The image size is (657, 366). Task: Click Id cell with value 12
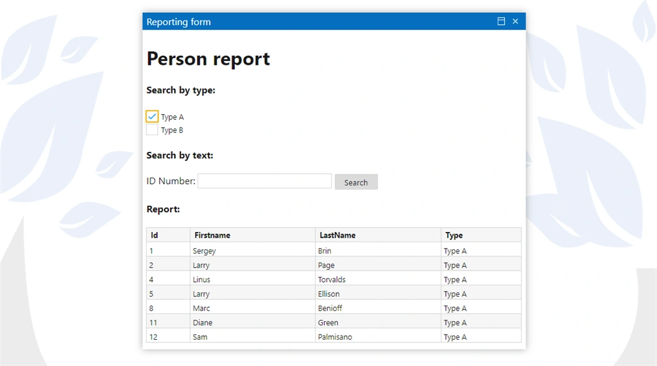(169, 337)
